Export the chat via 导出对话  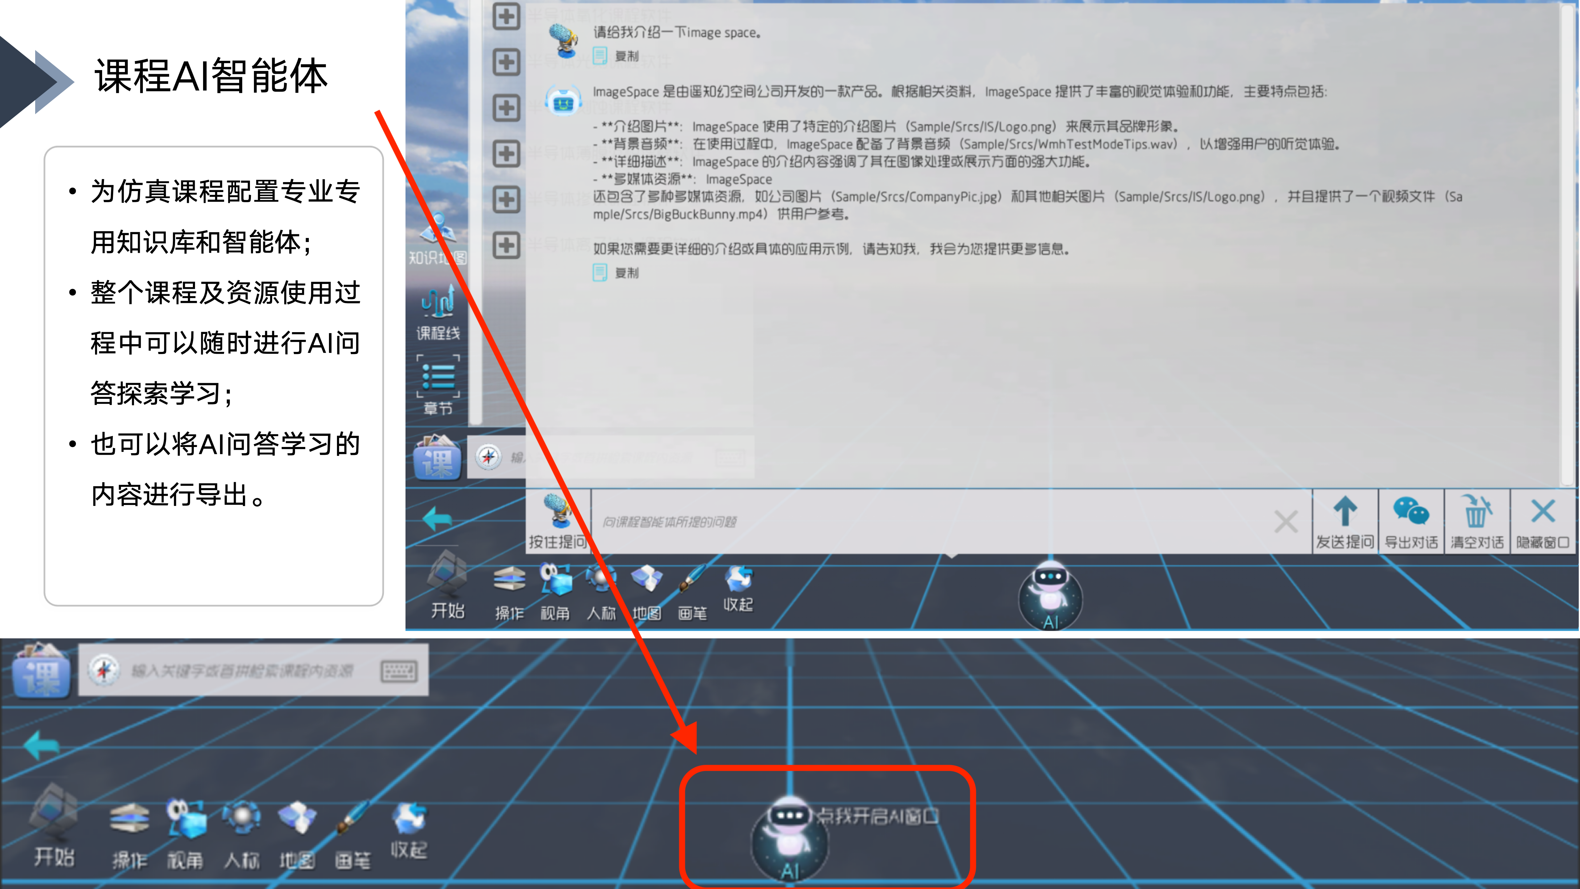coord(1411,521)
